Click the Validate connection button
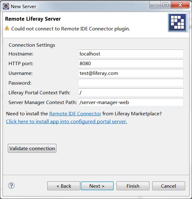The image size is (192, 199). 32,148
